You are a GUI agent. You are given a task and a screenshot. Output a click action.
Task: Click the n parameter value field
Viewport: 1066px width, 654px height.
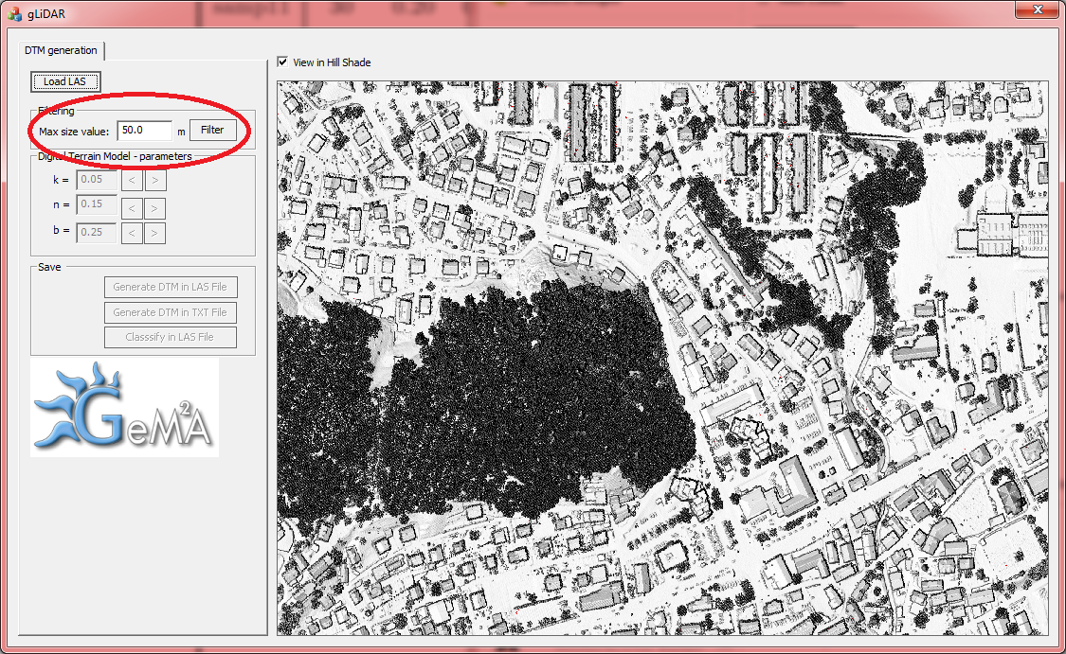coord(96,203)
